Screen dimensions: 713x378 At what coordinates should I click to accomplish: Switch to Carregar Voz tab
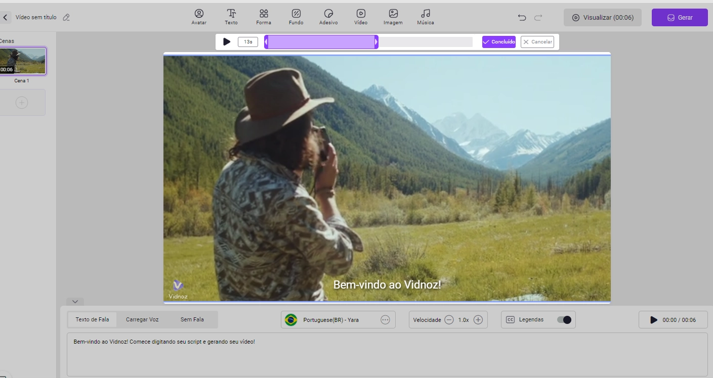click(x=142, y=320)
